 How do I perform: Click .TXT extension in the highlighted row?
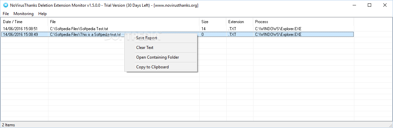232,35
